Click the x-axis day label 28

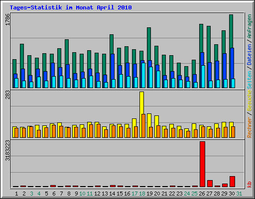[x=217, y=194]
